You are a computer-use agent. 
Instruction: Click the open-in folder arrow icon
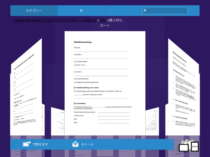point(26,144)
